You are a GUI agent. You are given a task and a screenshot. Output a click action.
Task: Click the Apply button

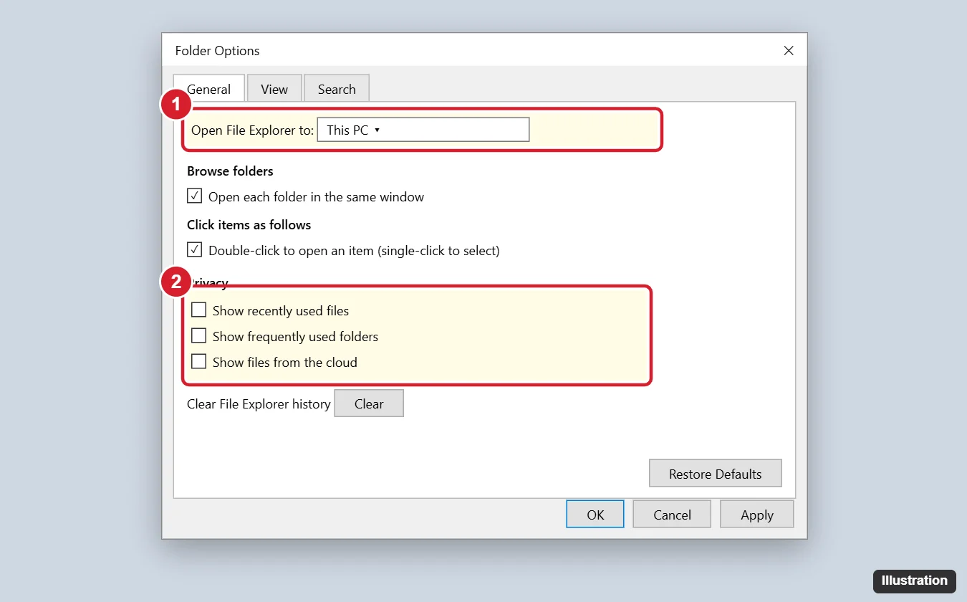(757, 515)
